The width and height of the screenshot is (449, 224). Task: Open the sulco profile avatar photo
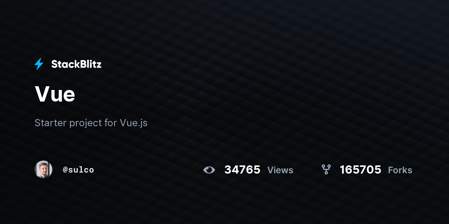click(43, 169)
